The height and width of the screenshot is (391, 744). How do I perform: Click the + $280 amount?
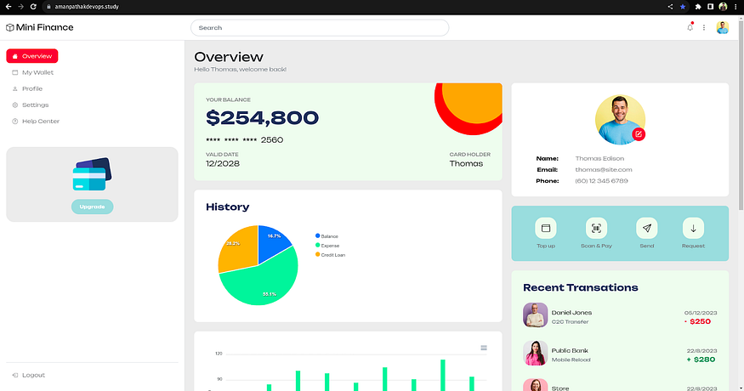click(x=701, y=360)
